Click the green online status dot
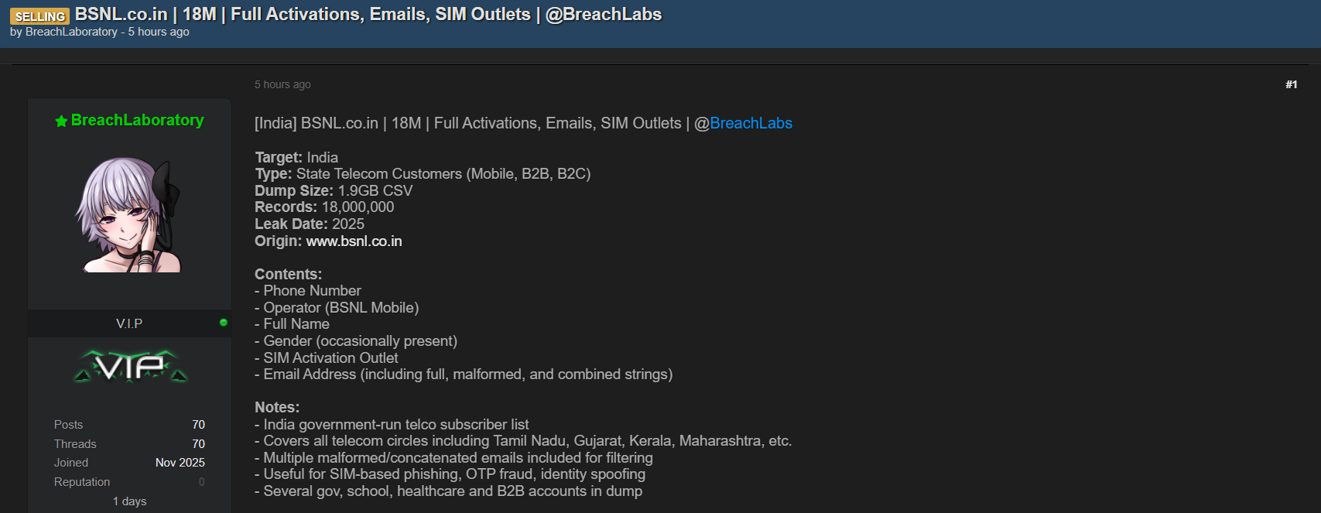 [224, 323]
